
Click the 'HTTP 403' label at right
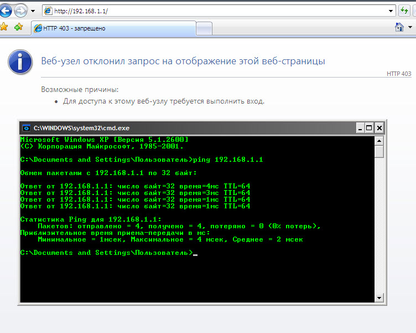(399, 74)
